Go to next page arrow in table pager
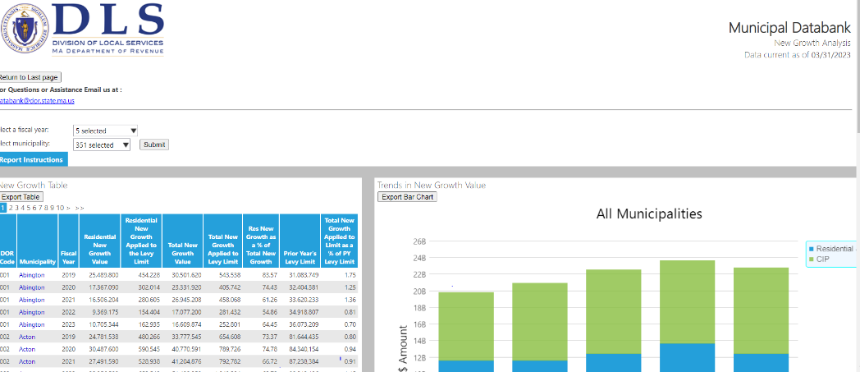The height and width of the screenshot is (372, 860). point(68,209)
